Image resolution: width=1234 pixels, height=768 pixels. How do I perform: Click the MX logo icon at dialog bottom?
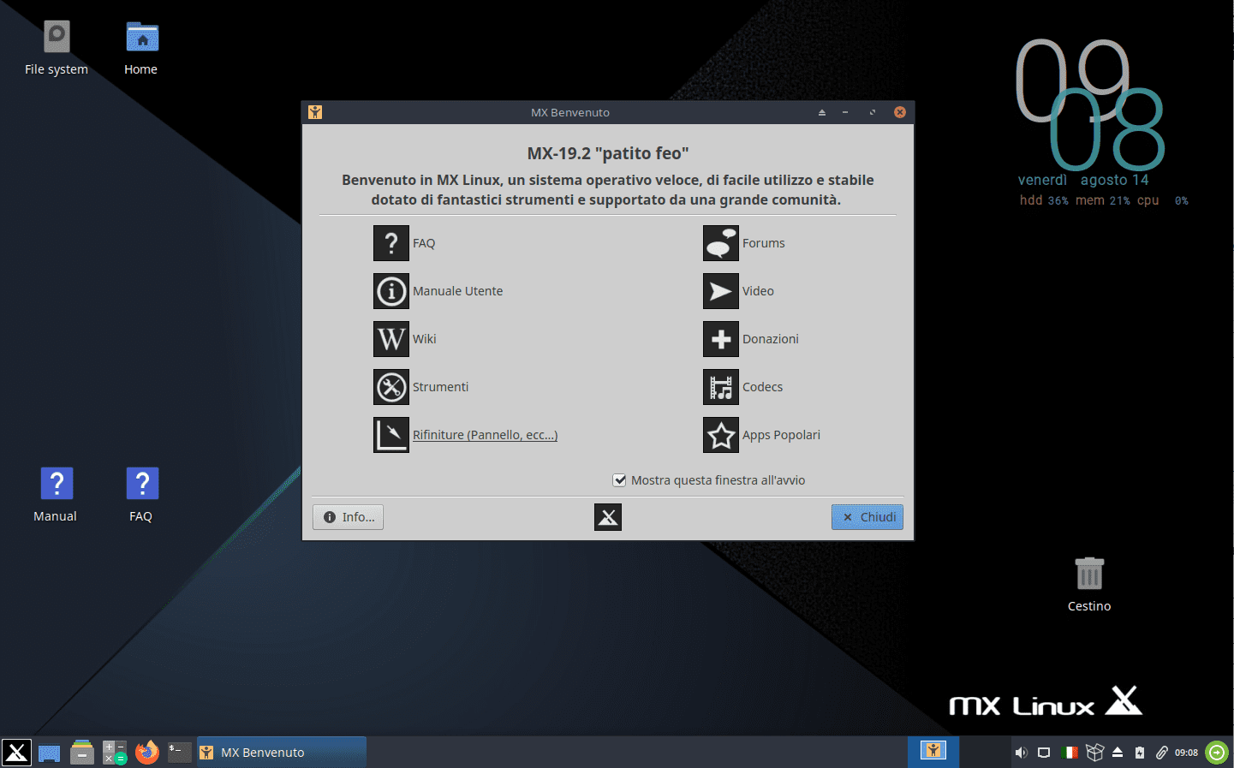pyautogui.click(x=608, y=517)
